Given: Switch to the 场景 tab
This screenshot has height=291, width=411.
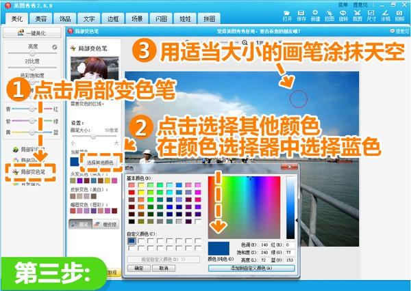Looking at the screenshot, I should click(x=137, y=19).
